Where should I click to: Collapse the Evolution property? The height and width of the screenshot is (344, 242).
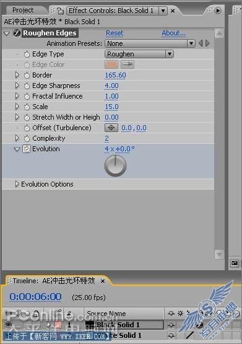17,149
